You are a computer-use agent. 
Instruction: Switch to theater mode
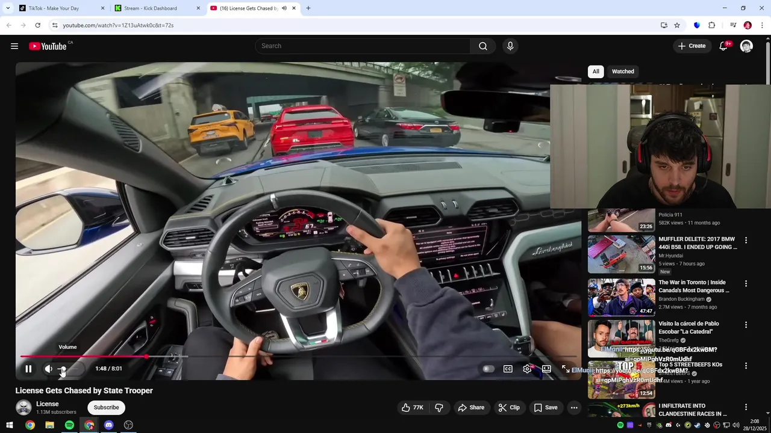pyautogui.click(x=546, y=369)
